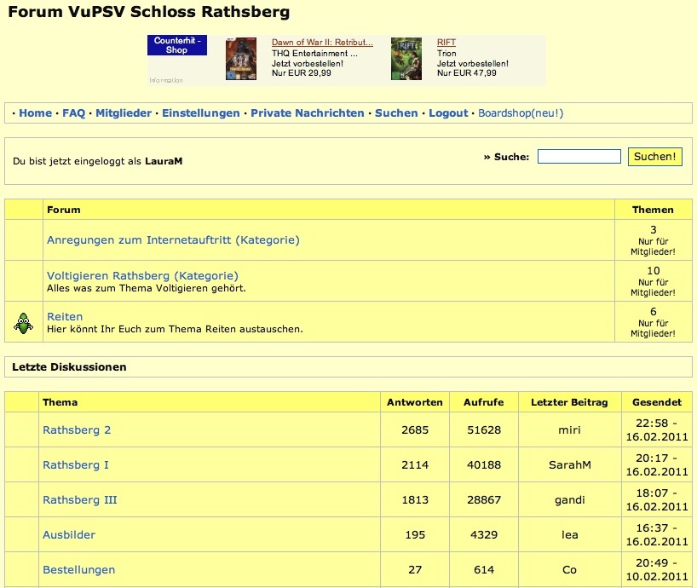Open Anregungen zum Internetauftritt (Kategorie) forum
Image resolution: width=697 pixels, height=588 pixels.
pos(173,240)
